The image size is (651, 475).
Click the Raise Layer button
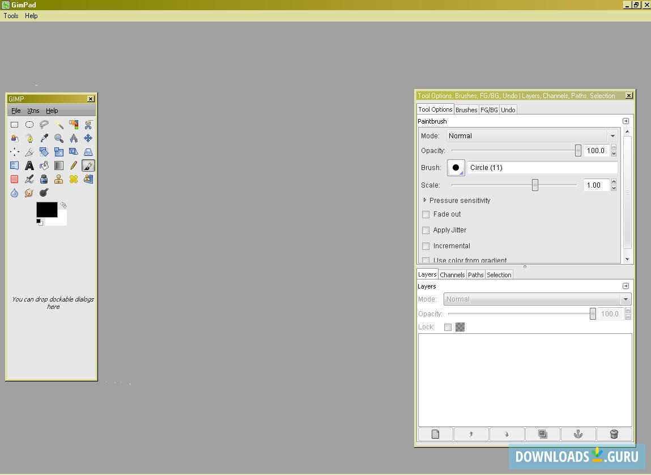[471, 434]
